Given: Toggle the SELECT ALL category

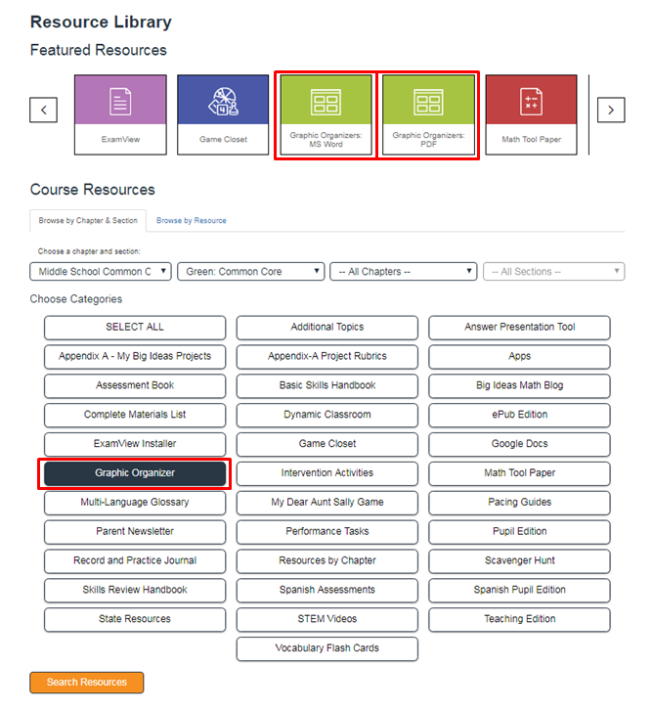Looking at the screenshot, I should click(x=135, y=327).
